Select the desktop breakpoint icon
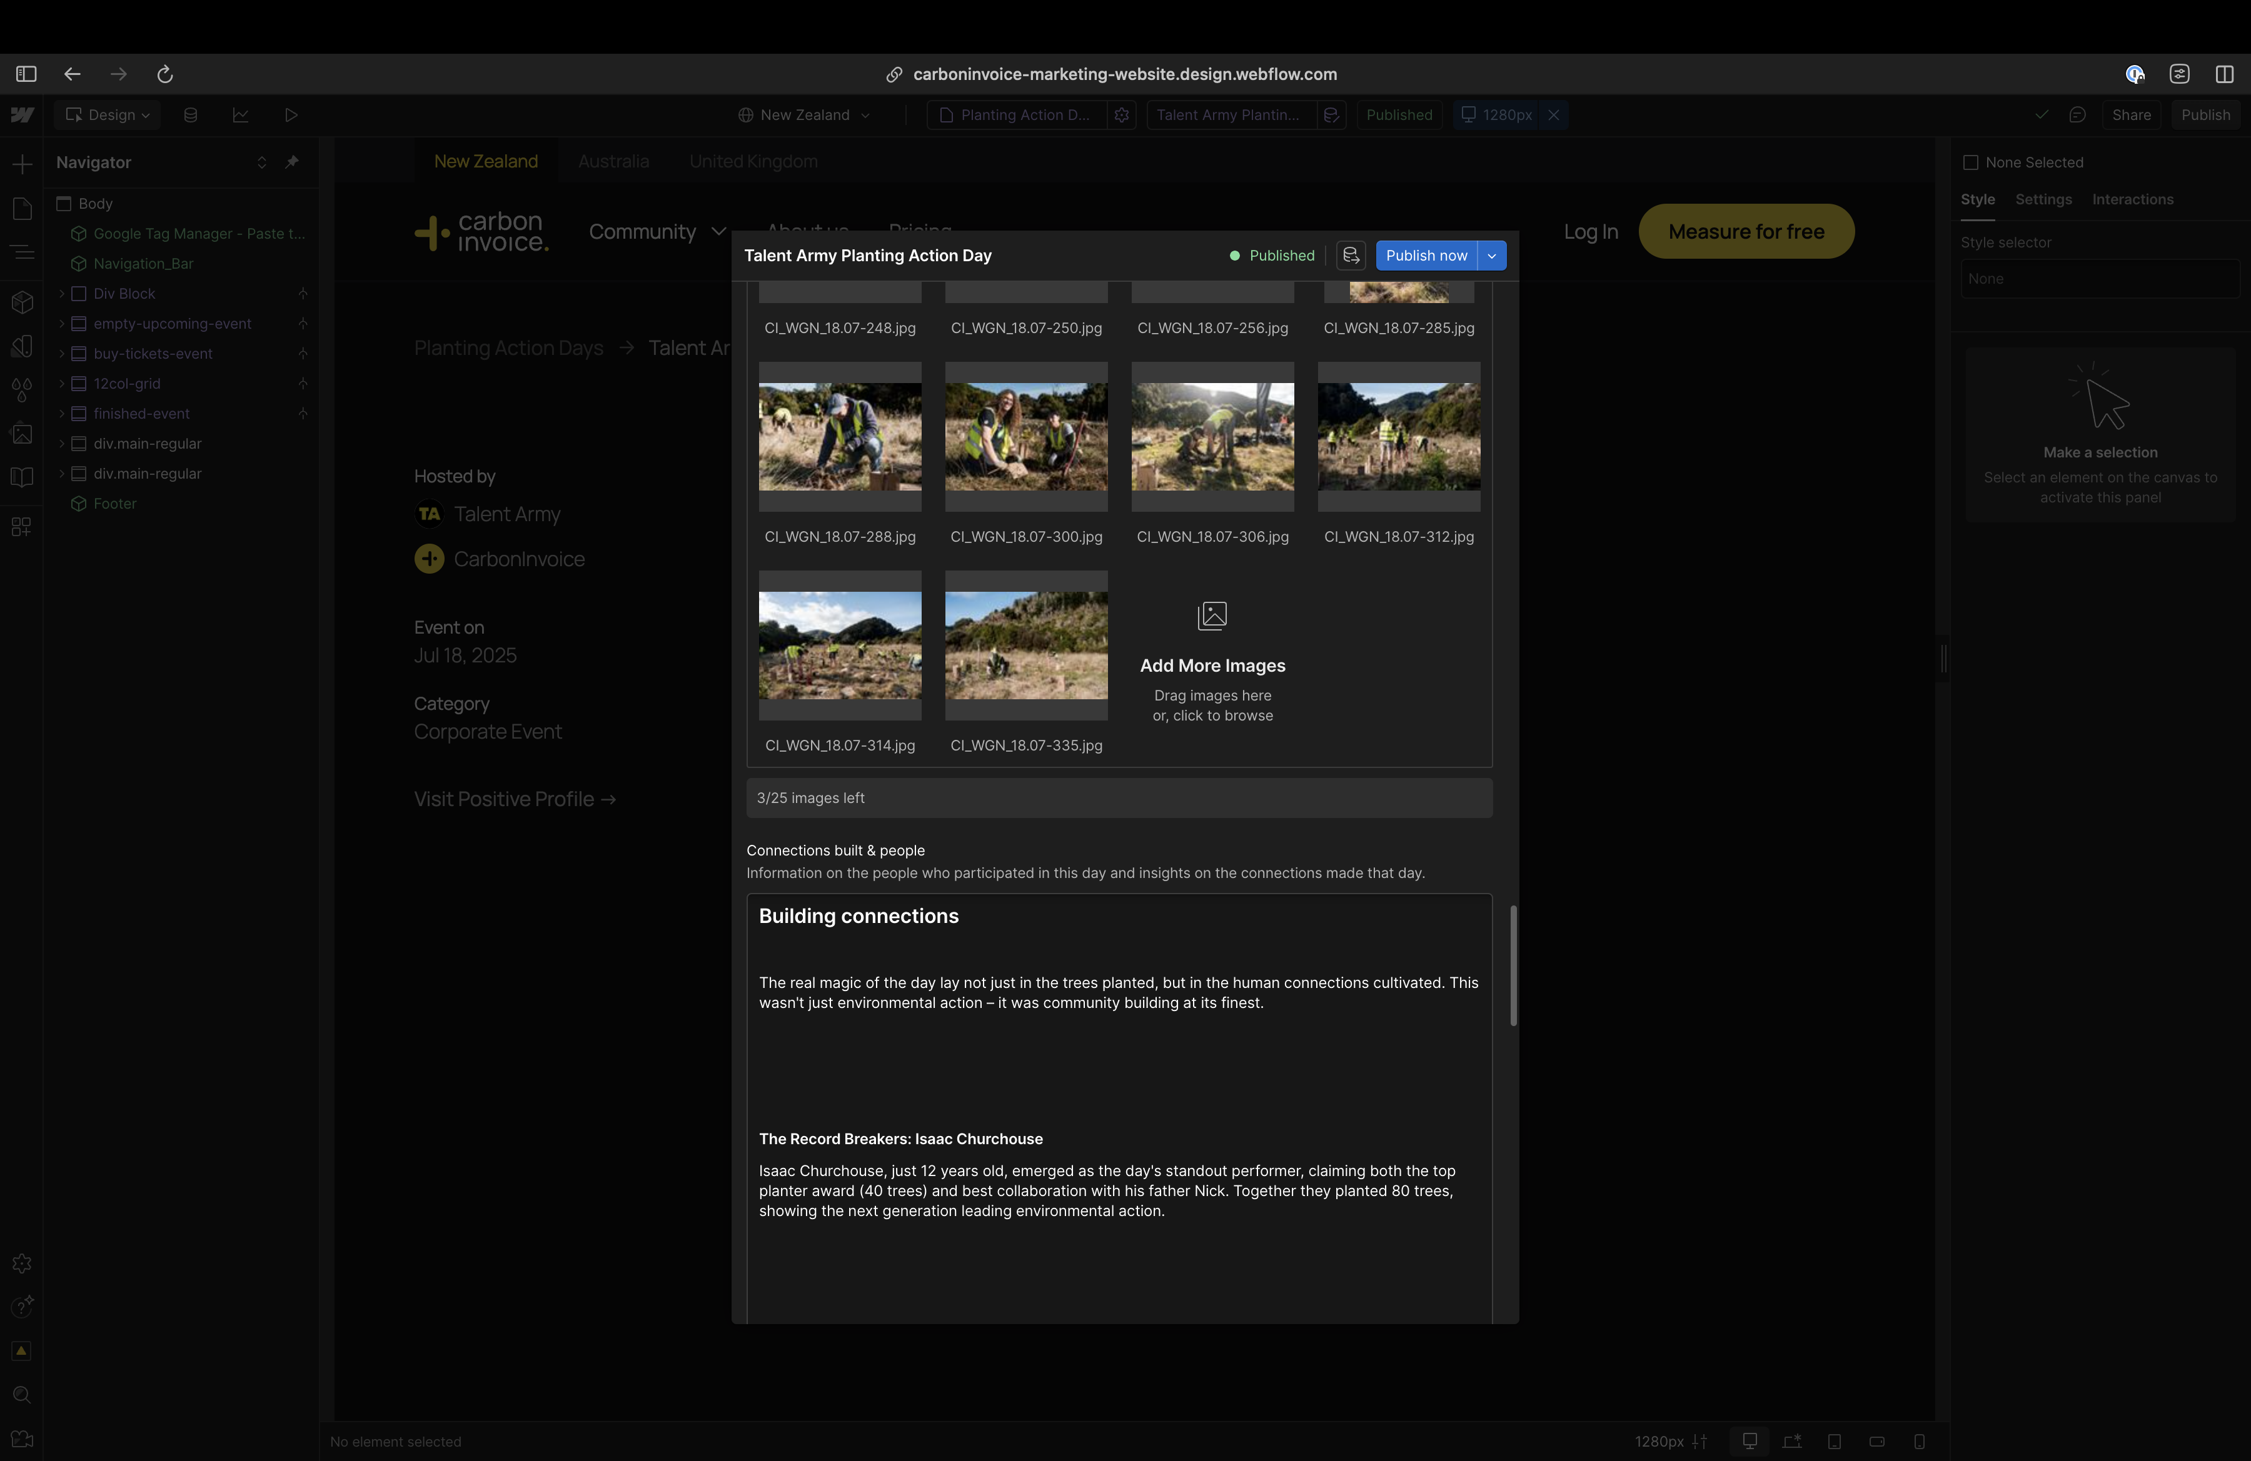 pos(1750,1441)
